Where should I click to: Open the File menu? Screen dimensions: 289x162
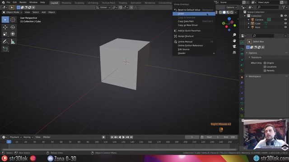[8, 2]
